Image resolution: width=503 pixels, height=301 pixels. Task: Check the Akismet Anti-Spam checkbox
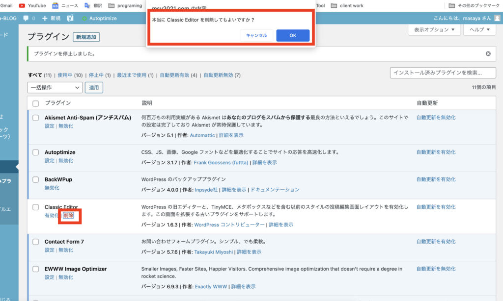point(35,118)
